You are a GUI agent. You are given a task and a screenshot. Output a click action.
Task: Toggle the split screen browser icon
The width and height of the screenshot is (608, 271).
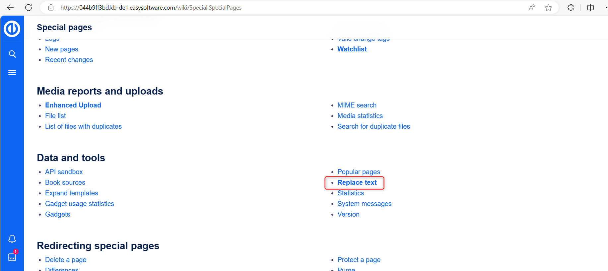tap(590, 8)
